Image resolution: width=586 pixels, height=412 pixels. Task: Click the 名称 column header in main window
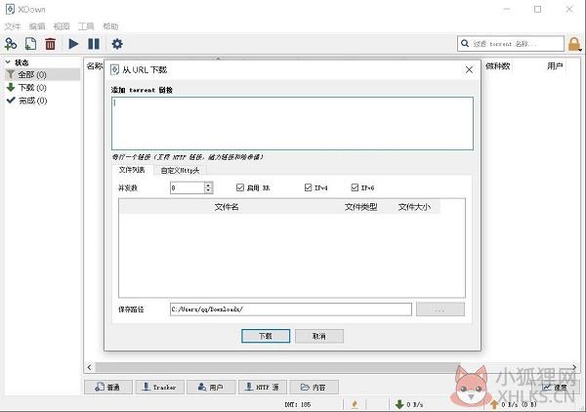[95, 66]
